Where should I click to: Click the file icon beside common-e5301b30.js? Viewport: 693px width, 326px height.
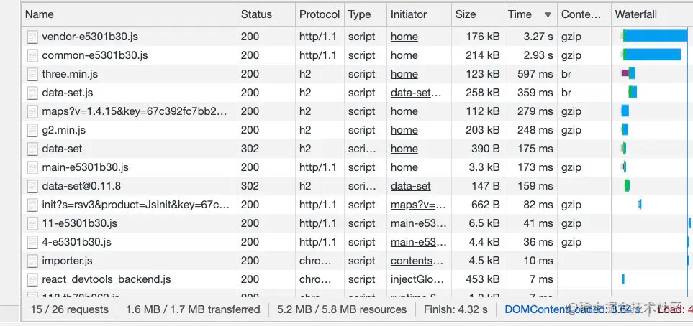(32, 55)
